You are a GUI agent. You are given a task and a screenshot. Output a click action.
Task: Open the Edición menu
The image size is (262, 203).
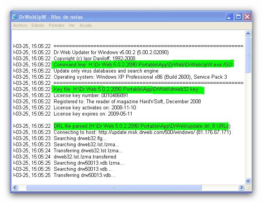click(x=38, y=25)
